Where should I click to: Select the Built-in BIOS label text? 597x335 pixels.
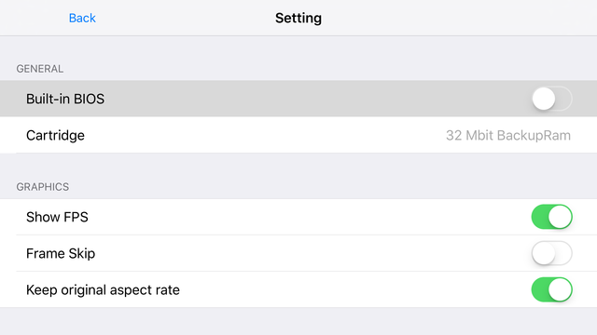click(x=65, y=99)
